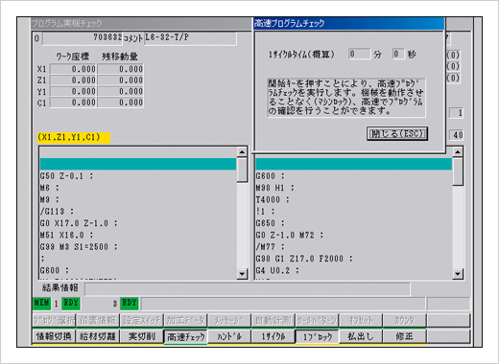499x364 pixels.
Task: Open the 自動計測 menu key
Action: coord(273,320)
